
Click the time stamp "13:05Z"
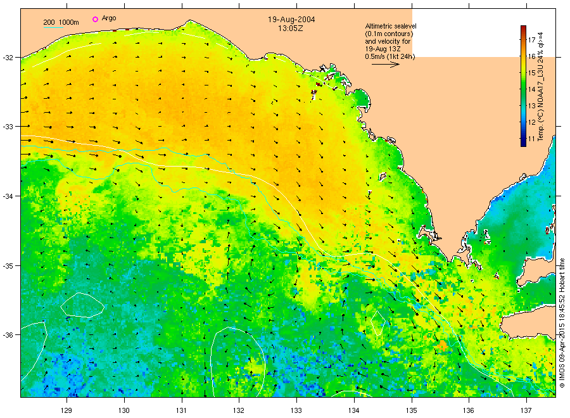[291, 28]
